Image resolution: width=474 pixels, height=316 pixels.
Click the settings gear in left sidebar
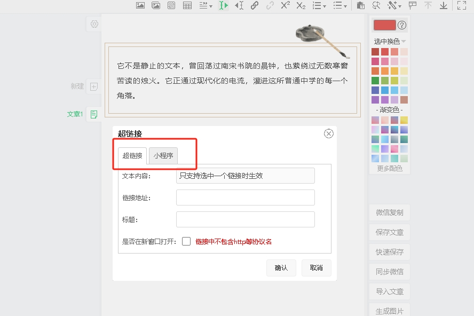pyautogui.click(x=94, y=24)
